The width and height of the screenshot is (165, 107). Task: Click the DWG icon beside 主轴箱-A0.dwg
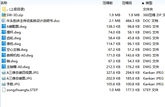pos(4,67)
